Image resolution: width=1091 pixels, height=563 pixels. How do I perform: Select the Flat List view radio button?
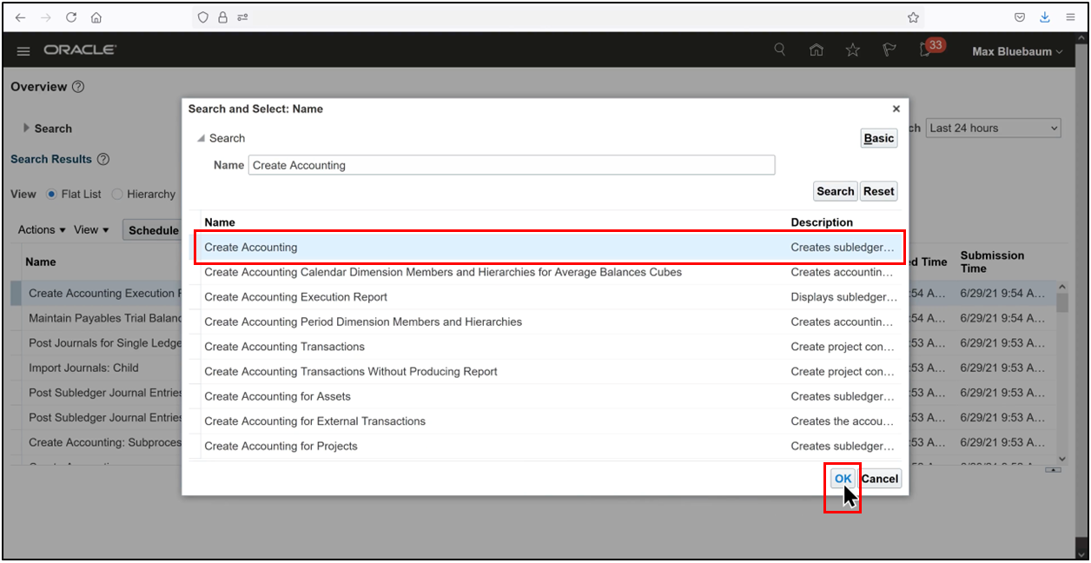[x=53, y=194]
